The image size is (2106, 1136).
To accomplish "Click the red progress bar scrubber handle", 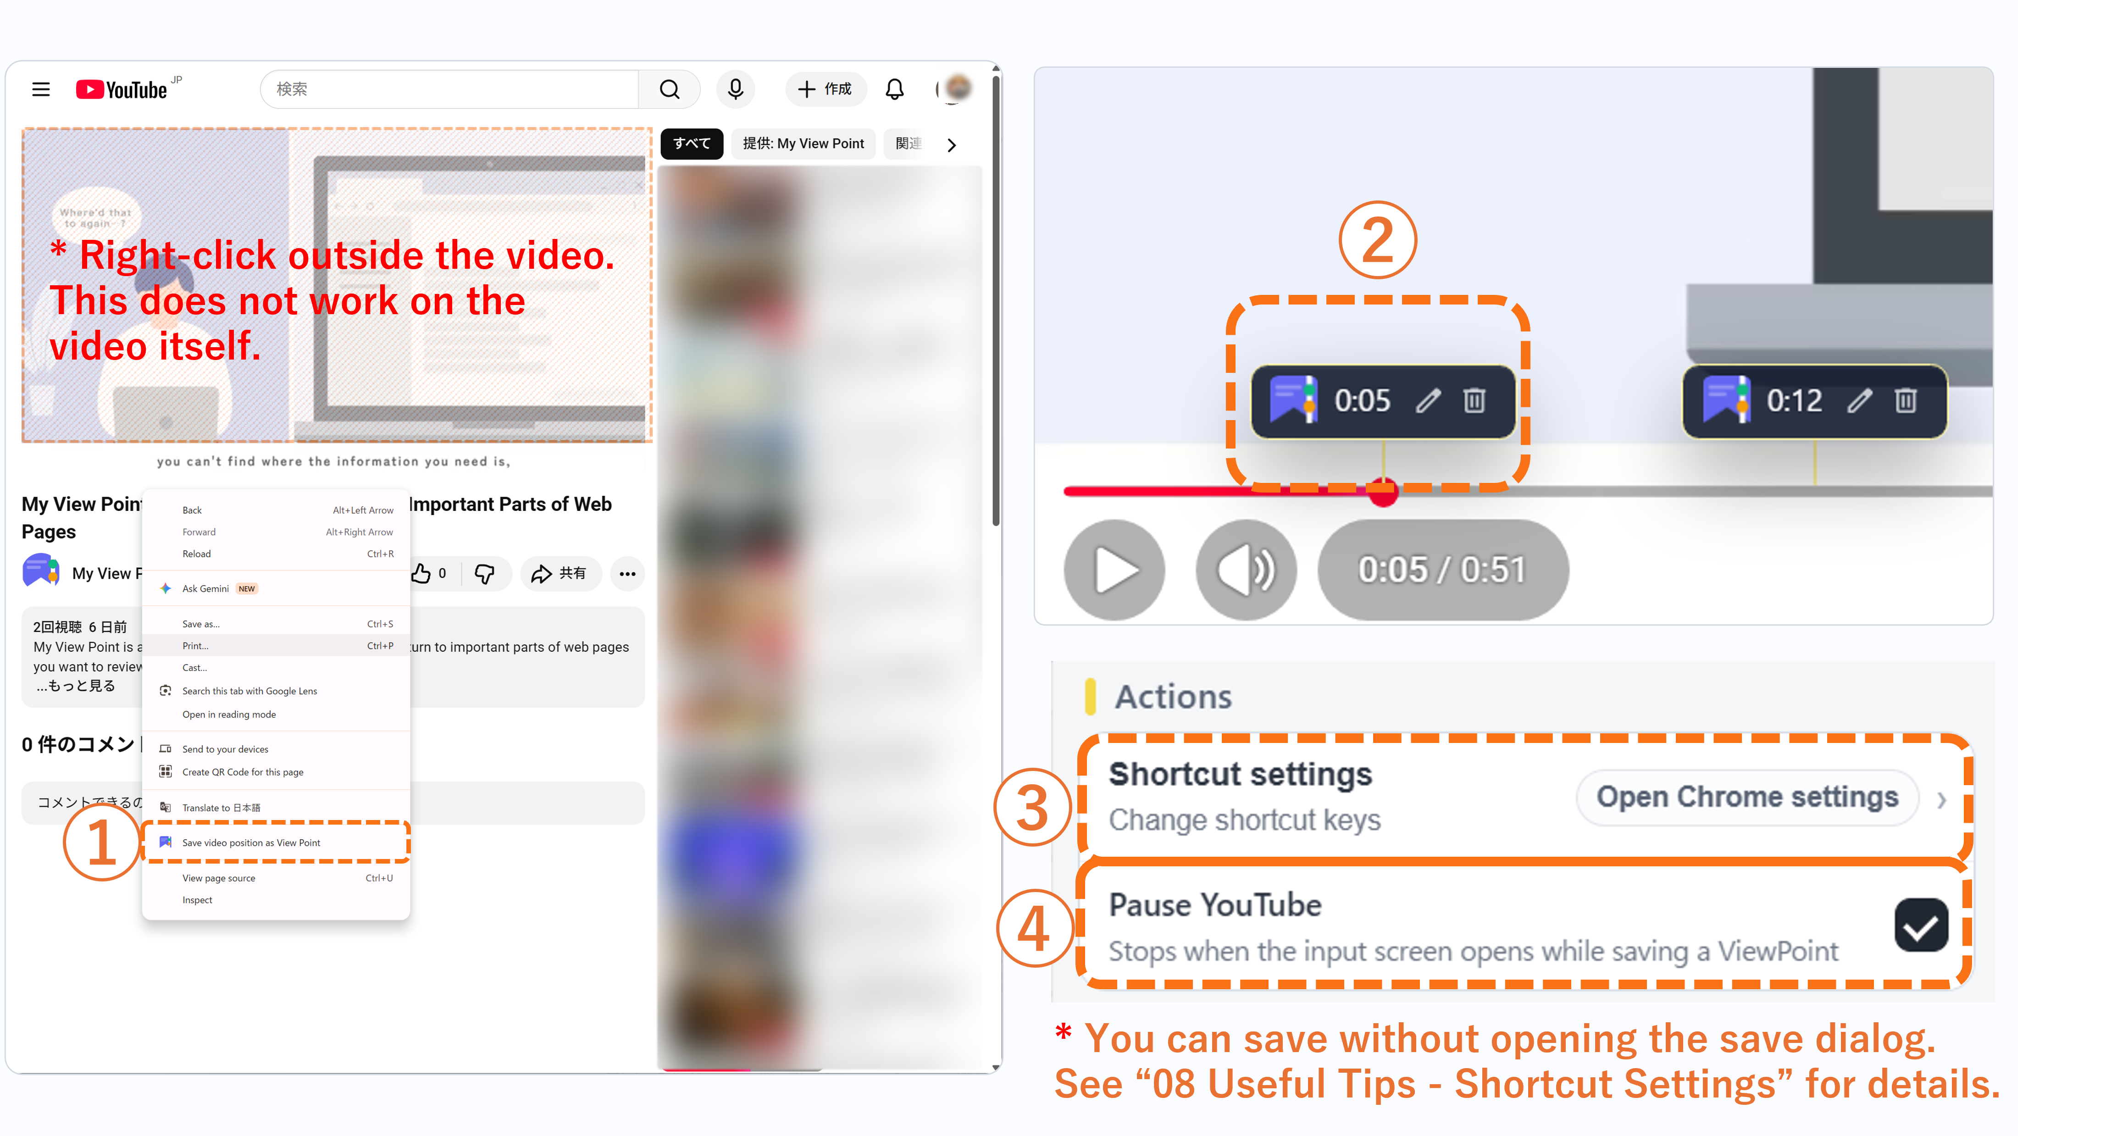I will [x=1382, y=492].
